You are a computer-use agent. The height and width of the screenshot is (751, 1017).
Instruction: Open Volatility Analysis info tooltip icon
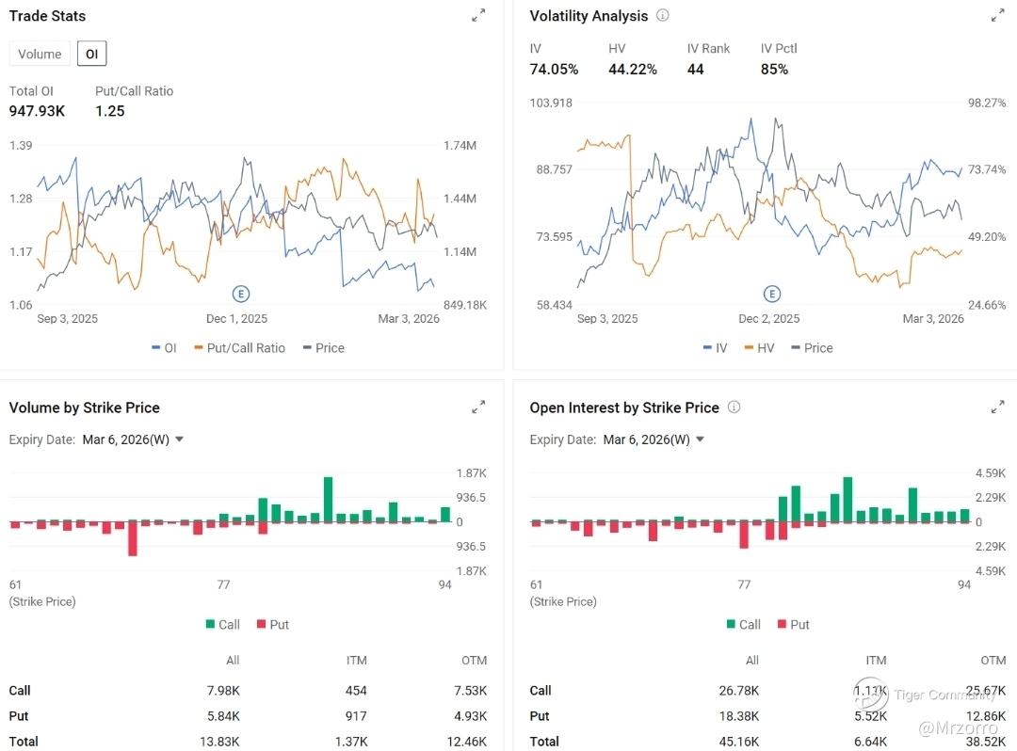point(663,15)
